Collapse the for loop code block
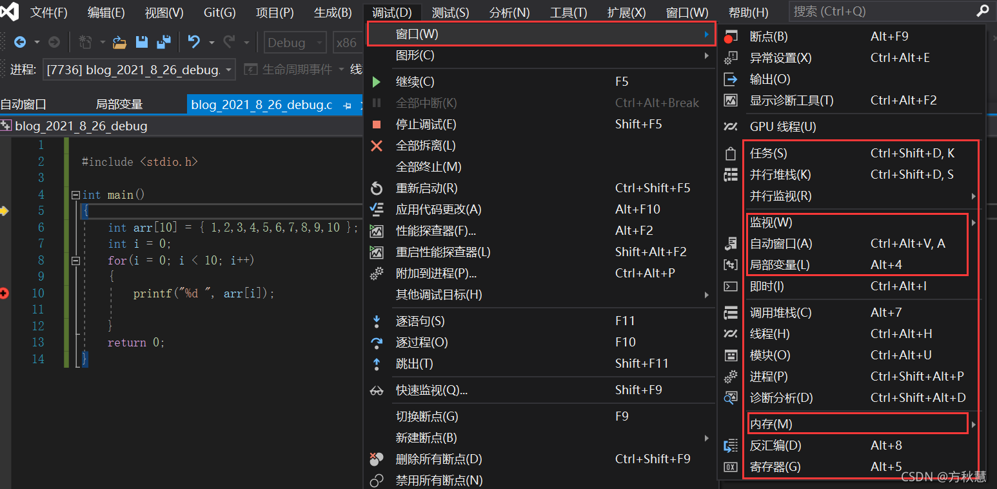The width and height of the screenshot is (997, 489). coord(75,261)
